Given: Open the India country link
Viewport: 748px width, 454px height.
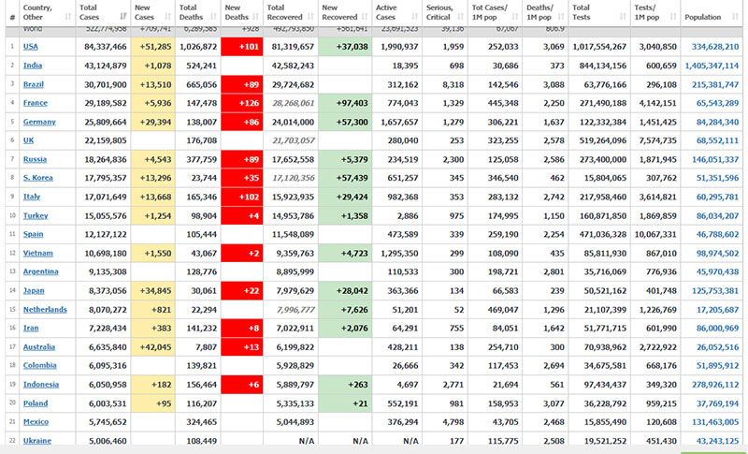Looking at the screenshot, I should [33, 66].
